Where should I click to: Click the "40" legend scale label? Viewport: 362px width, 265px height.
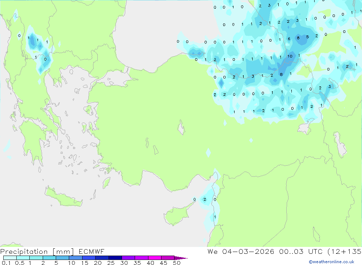(150, 263)
